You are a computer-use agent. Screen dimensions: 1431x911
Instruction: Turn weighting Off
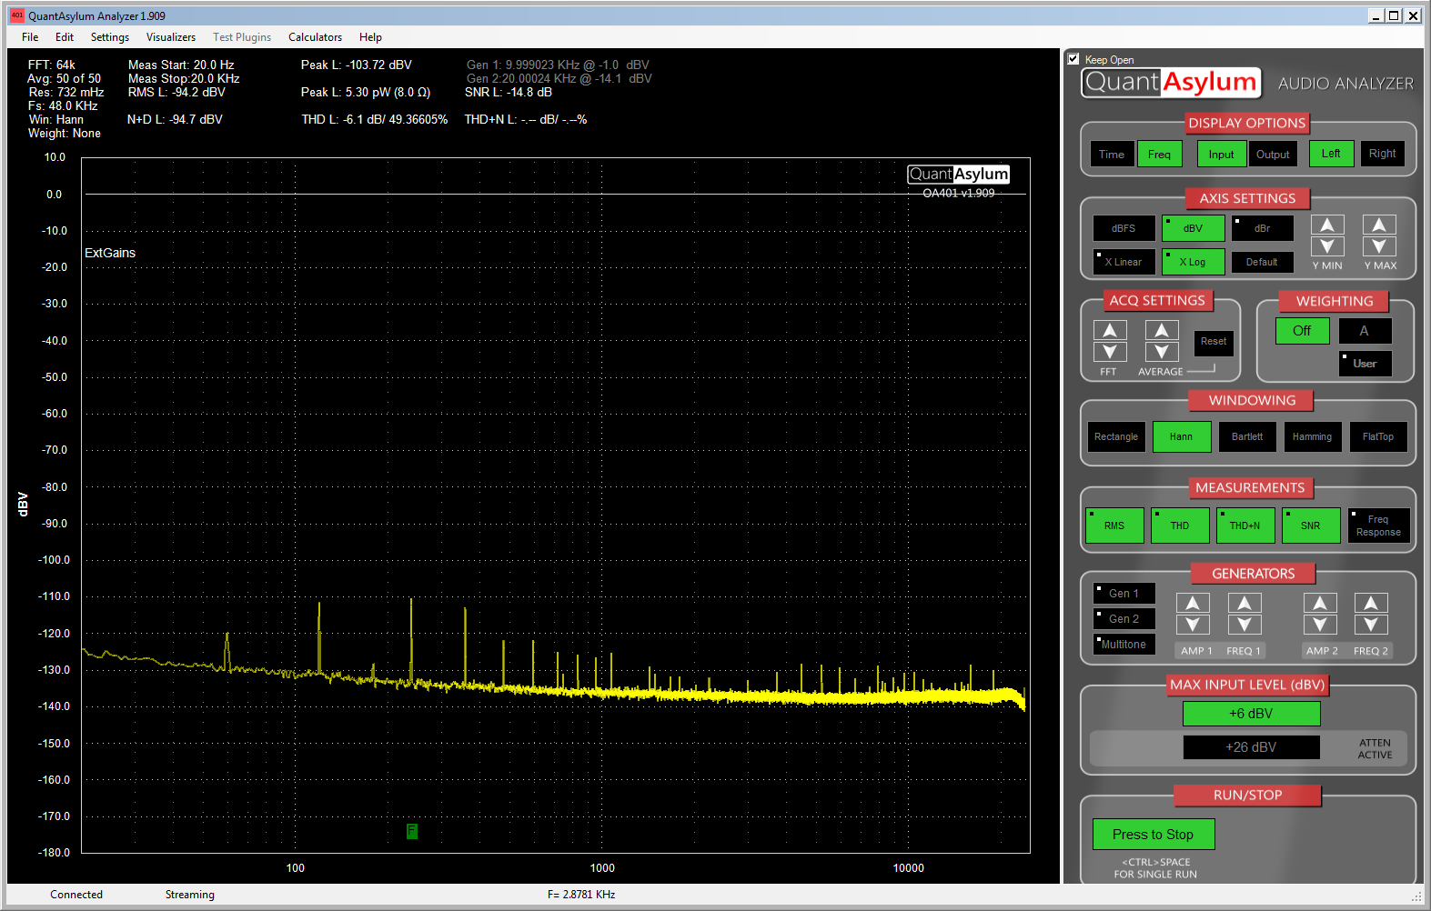click(x=1303, y=331)
